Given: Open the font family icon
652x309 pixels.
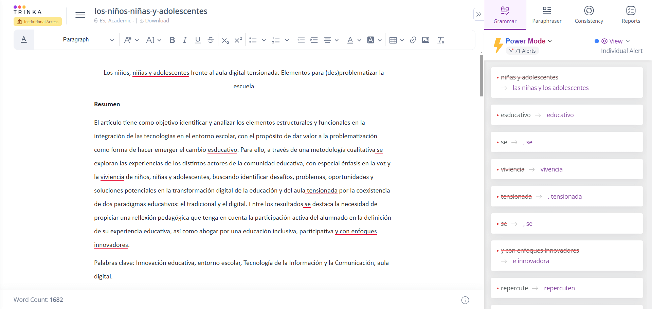Looking at the screenshot, I should tap(128, 40).
